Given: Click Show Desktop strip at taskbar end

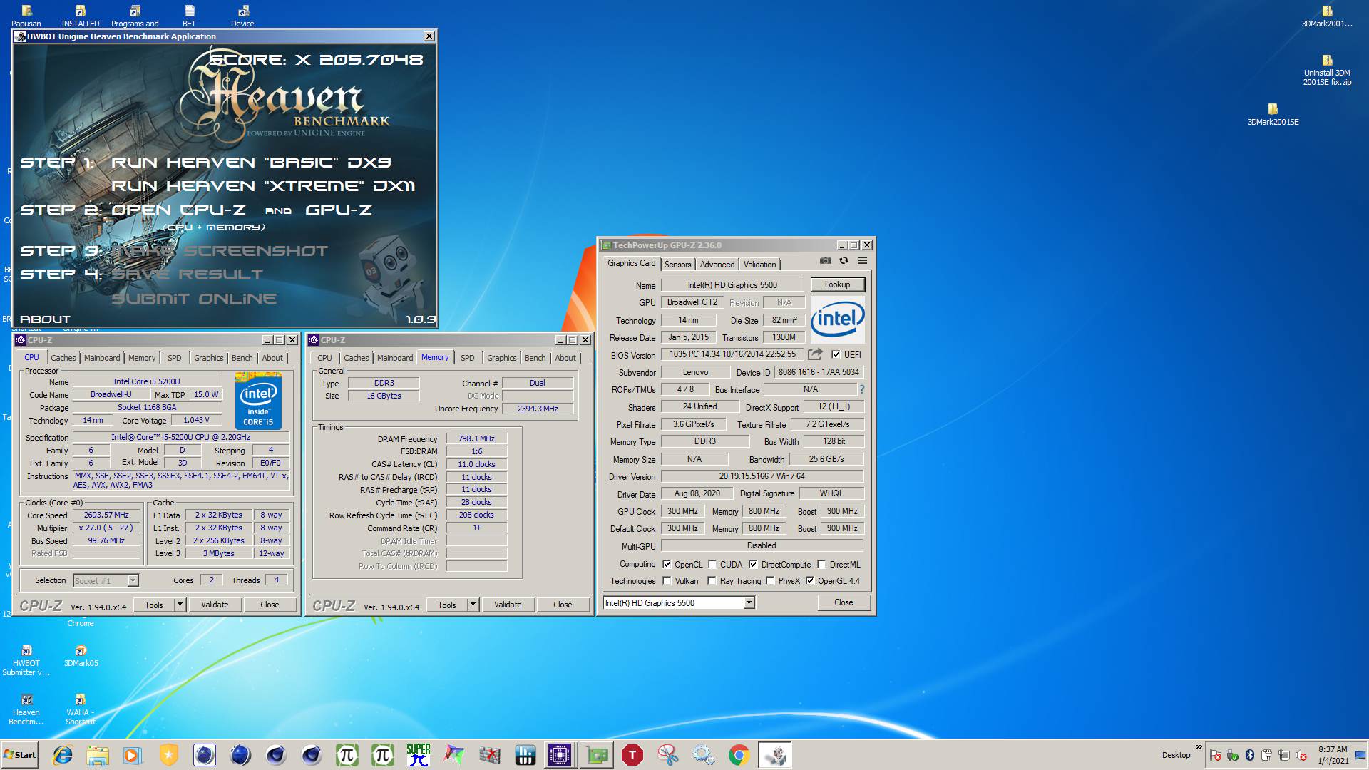Looking at the screenshot, I should [x=1360, y=755].
